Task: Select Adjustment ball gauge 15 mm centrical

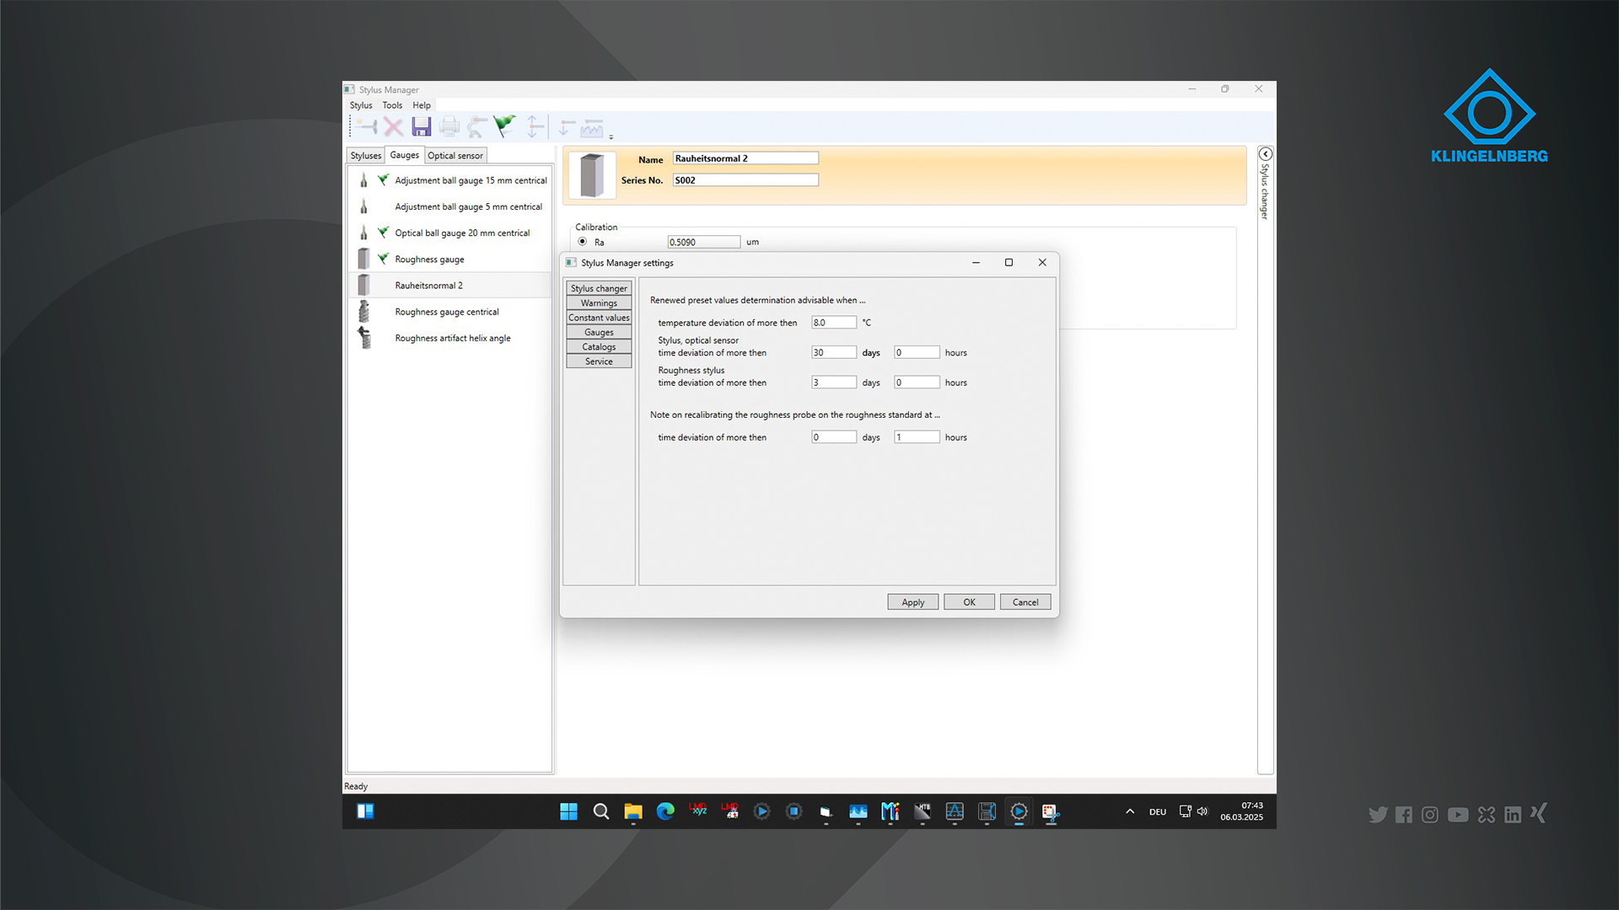Action: click(450, 180)
